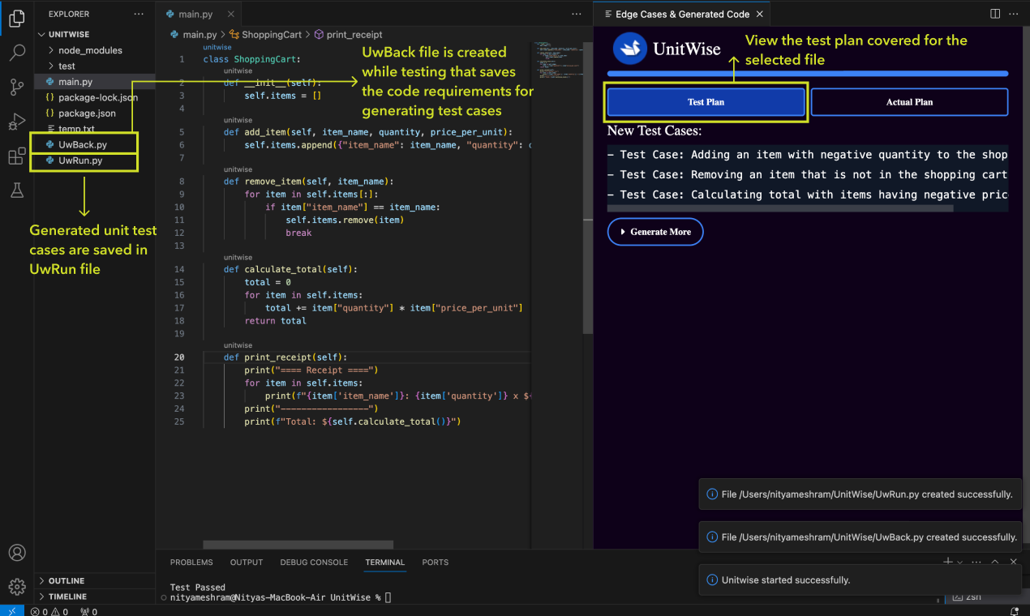Image resolution: width=1030 pixels, height=616 pixels.
Task: Open the Extensions view icon
Action: point(16,156)
